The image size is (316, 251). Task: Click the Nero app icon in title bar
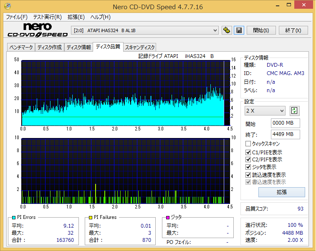coord(8,6)
